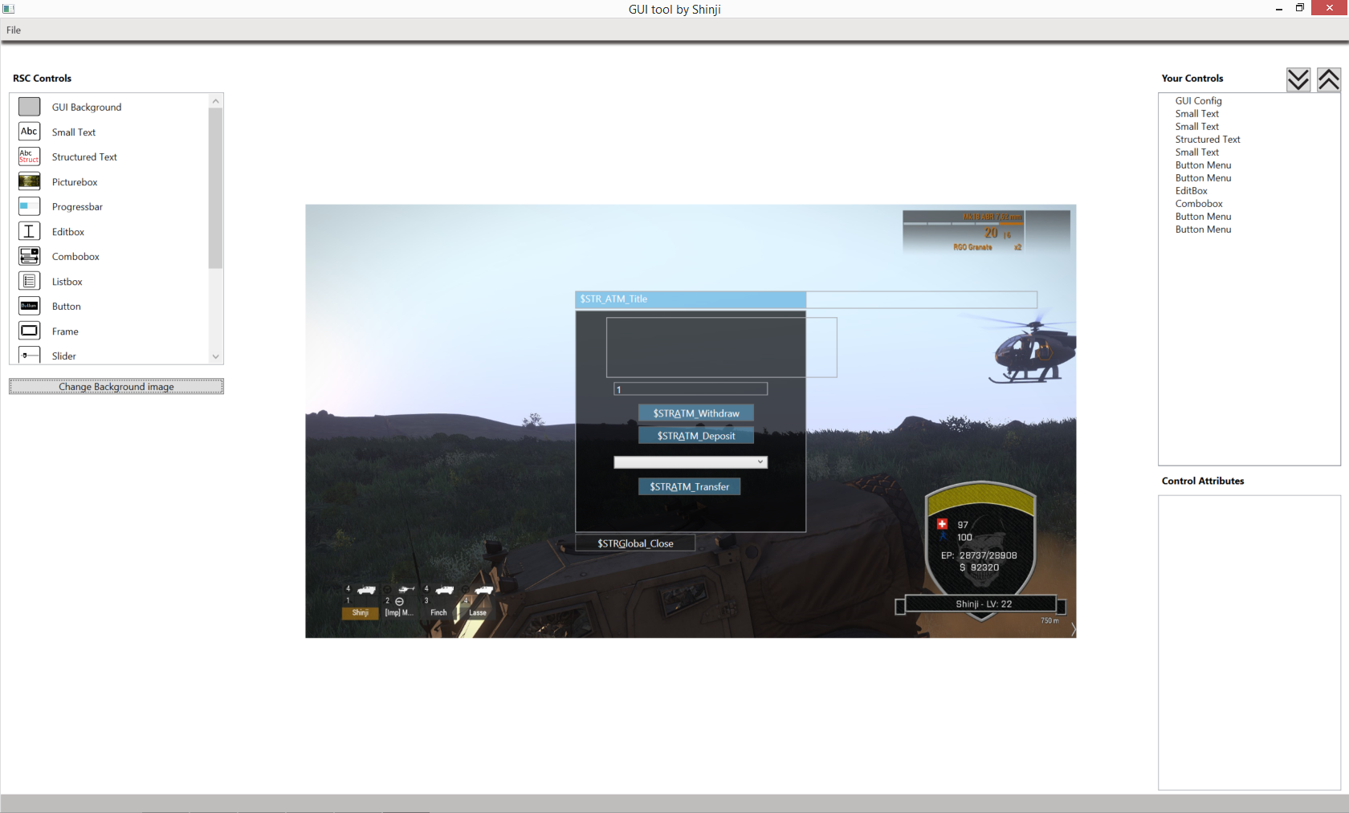Select Combobox in Your Controls list
This screenshot has width=1349, height=813.
[1199, 204]
